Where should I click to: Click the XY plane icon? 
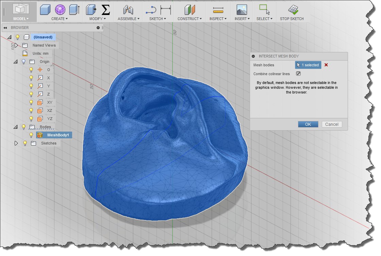click(x=40, y=102)
